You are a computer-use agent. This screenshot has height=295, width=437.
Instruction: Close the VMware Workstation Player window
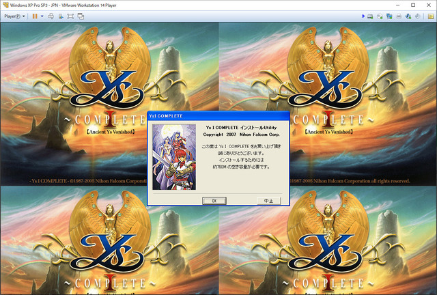(429, 5)
